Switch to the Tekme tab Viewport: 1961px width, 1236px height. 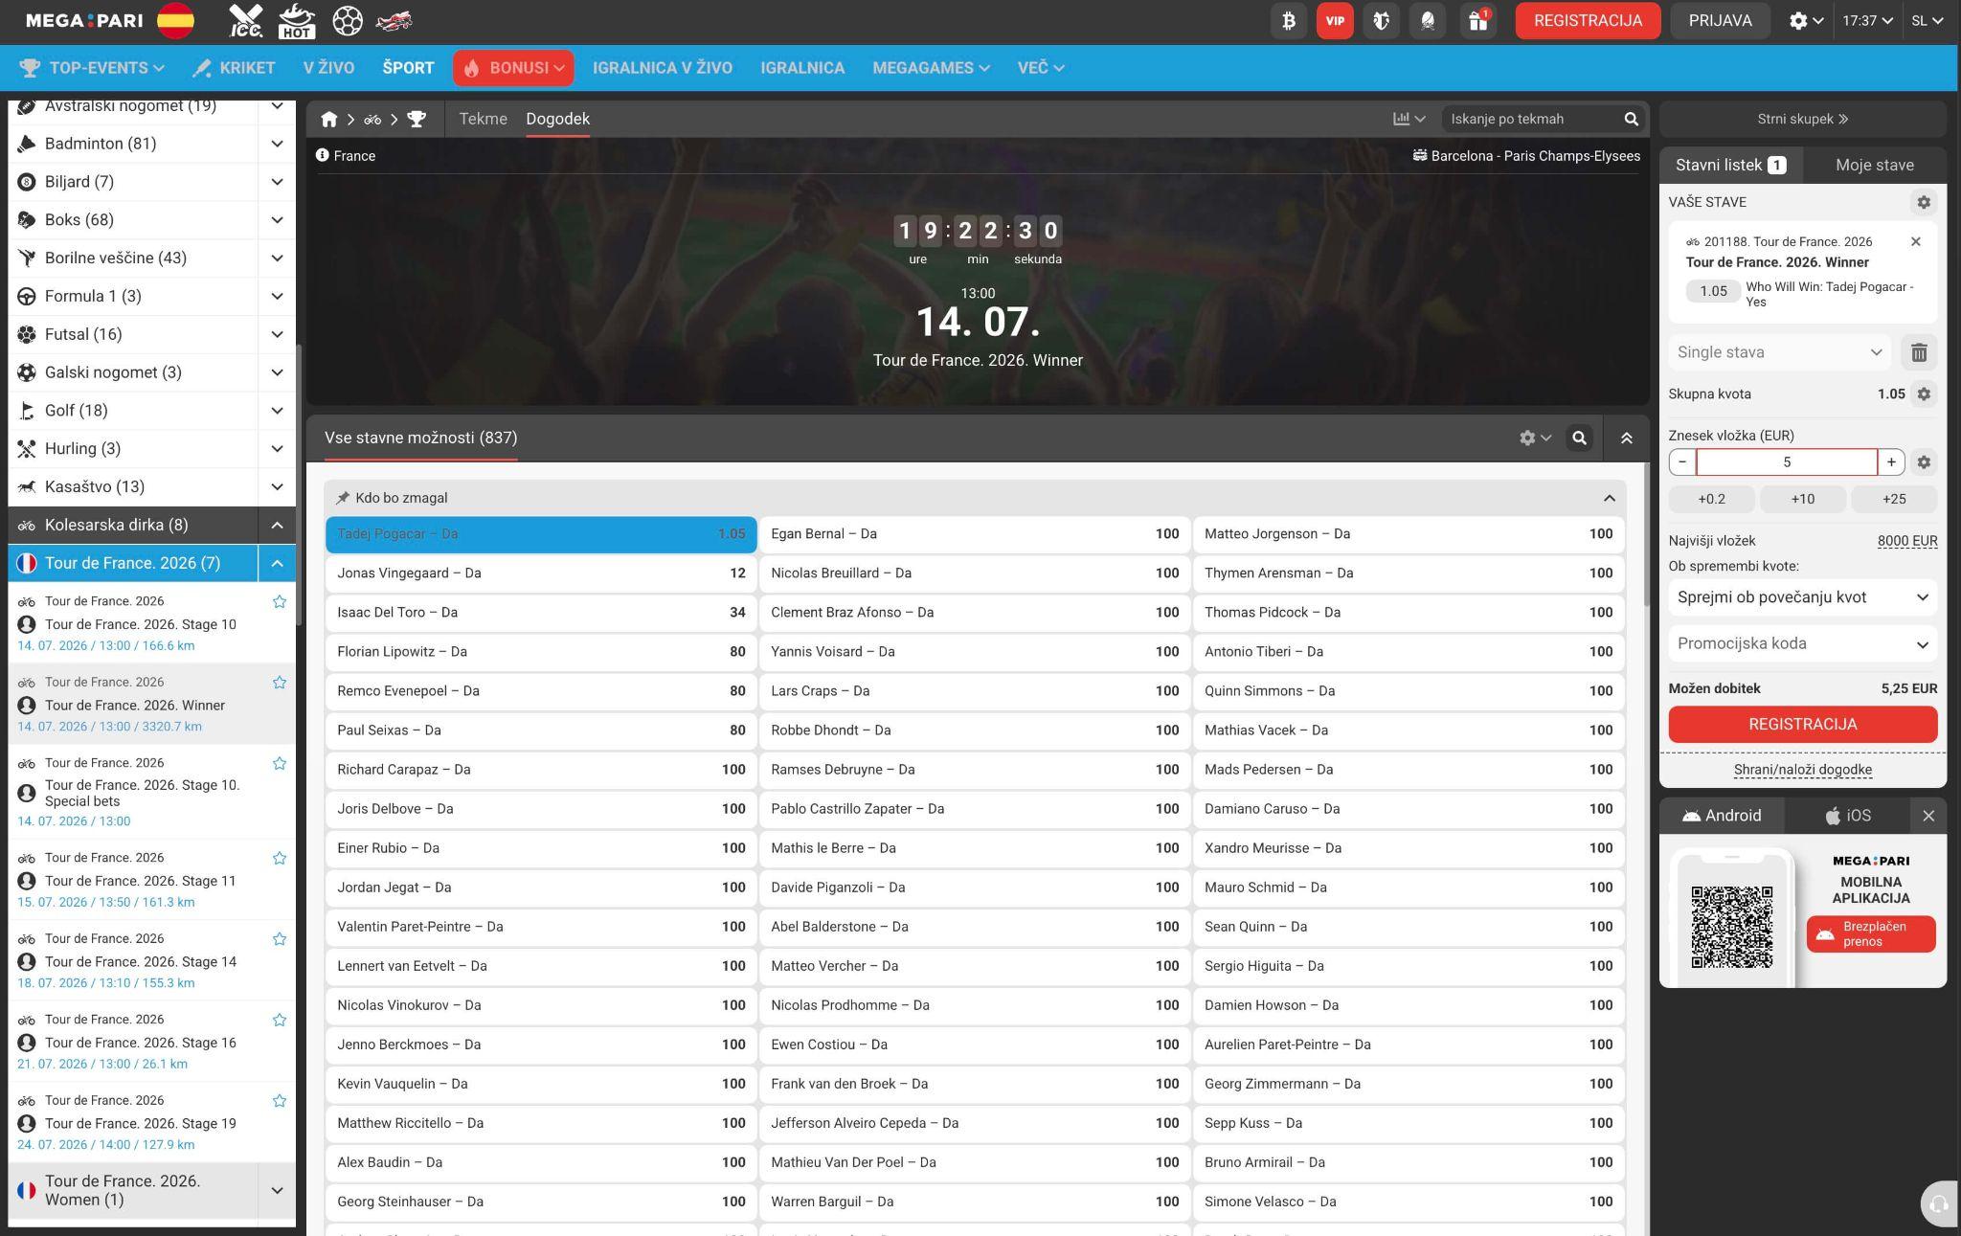tap(483, 119)
